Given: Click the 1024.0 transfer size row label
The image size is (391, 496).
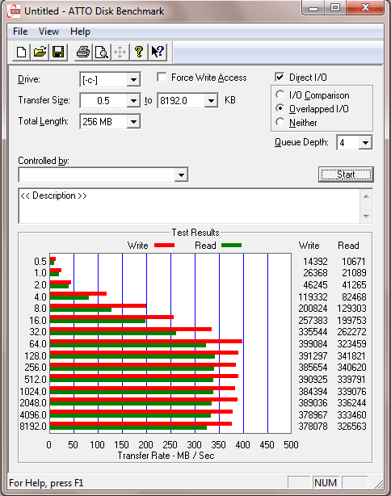Looking at the screenshot, I should (33, 391).
